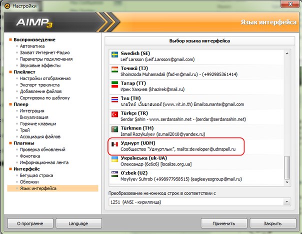Viewport: 302px width, 234px height.
Task: Select the Thai (TH) language
Action: [x=196, y=101]
